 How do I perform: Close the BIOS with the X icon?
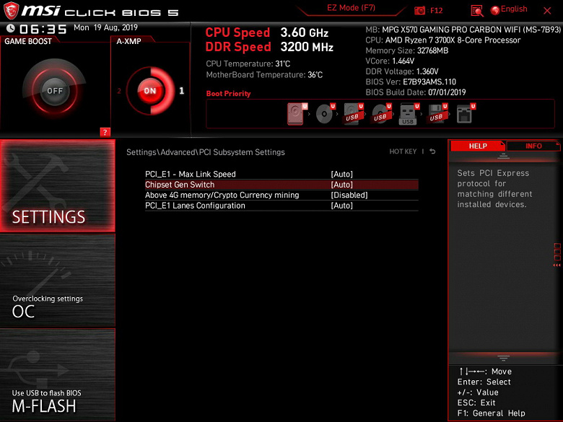(x=547, y=11)
